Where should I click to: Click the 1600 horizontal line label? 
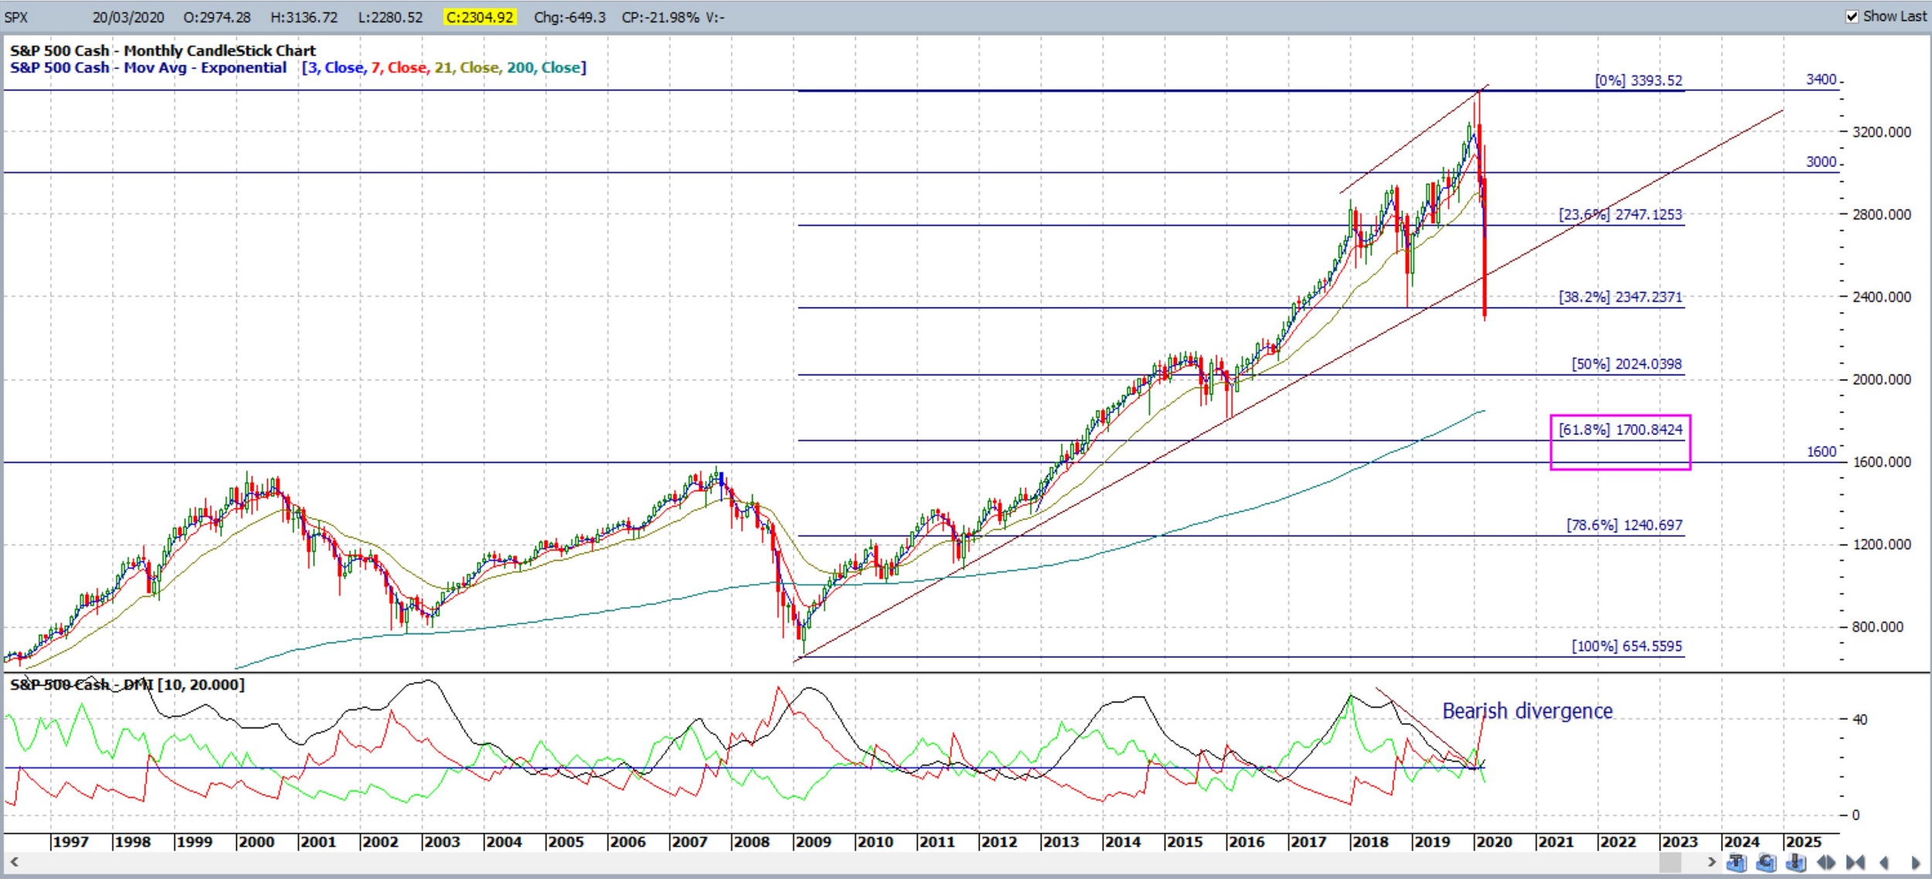point(1821,452)
